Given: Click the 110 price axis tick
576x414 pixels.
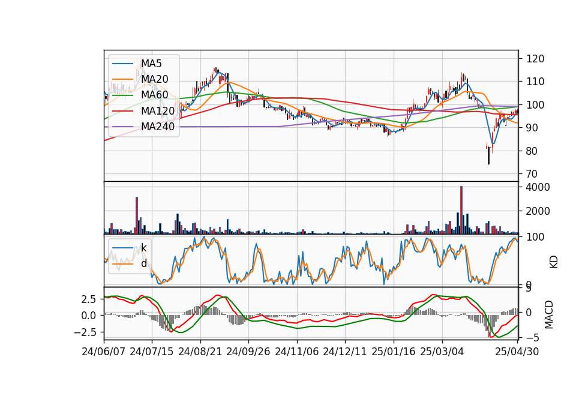Looking at the screenshot, I should pyautogui.click(x=535, y=82).
